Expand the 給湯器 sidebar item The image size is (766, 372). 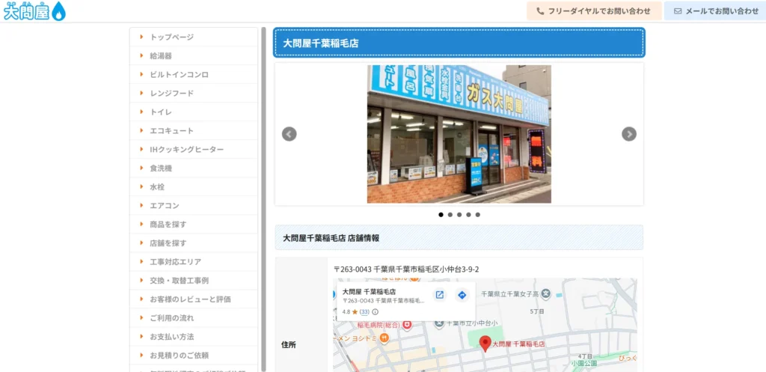click(161, 56)
